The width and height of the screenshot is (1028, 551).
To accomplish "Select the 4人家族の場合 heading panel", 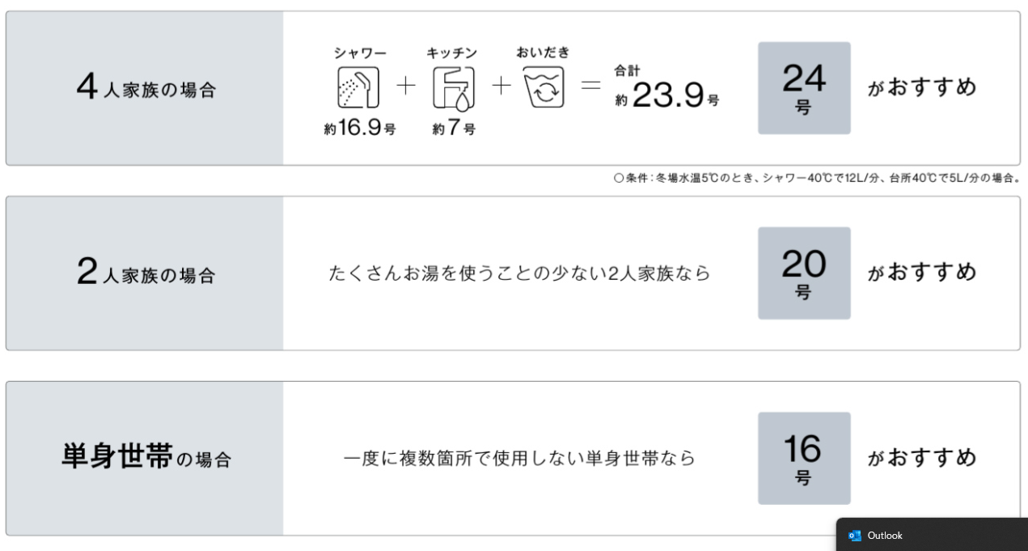I will [x=146, y=88].
